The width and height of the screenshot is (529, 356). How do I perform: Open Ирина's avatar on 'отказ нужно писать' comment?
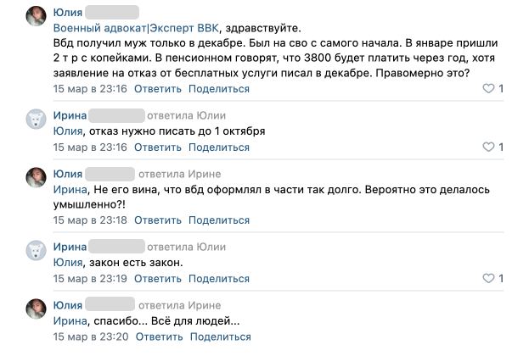pyautogui.click(x=37, y=120)
